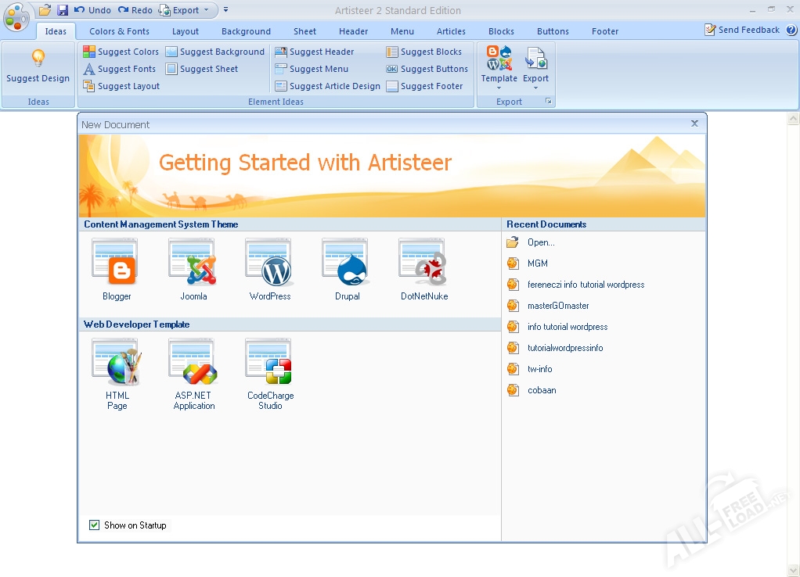The width and height of the screenshot is (800, 577).
Task: Switch to the Colors & Fonts tab
Action: click(119, 31)
